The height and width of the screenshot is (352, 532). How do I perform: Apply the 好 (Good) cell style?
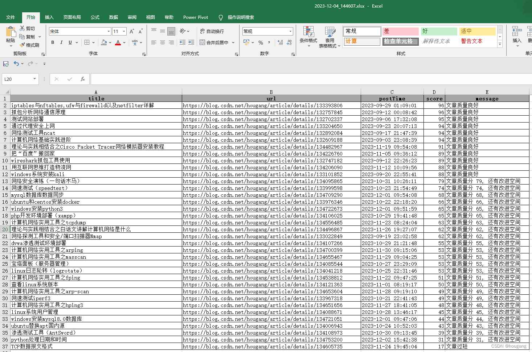click(439, 31)
